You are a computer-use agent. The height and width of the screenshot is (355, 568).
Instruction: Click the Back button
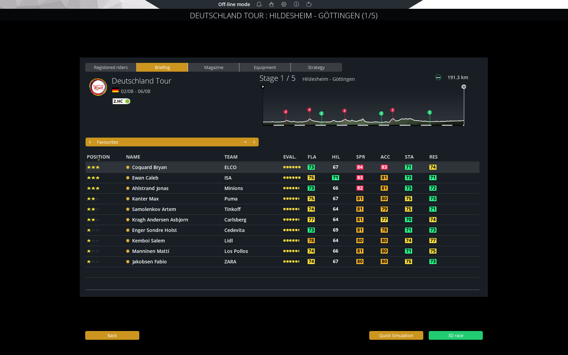pyautogui.click(x=112, y=335)
